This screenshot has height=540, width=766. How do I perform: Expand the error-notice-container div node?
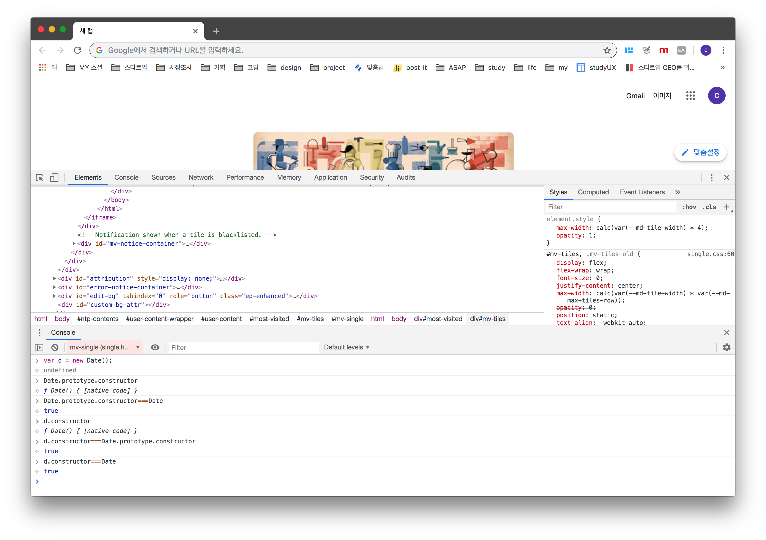tap(54, 287)
